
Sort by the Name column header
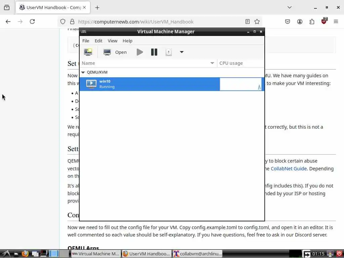click(148, 63)
